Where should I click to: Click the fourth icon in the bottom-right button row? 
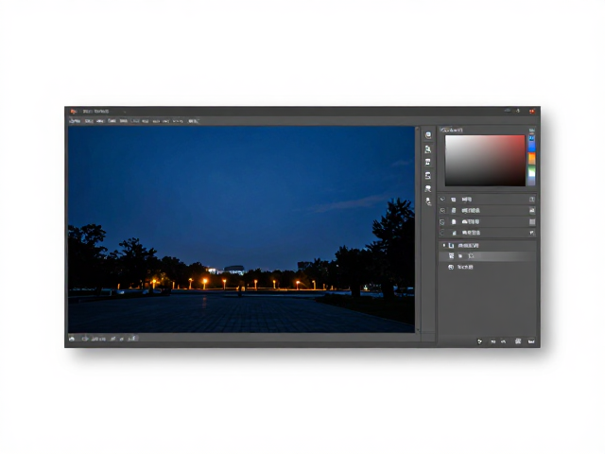(518, 341)
